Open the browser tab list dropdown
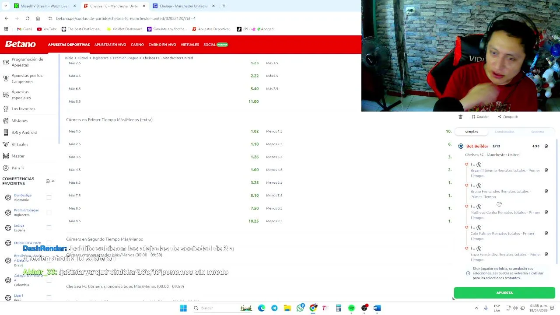560x315 pixels. (x=6, y=6)
